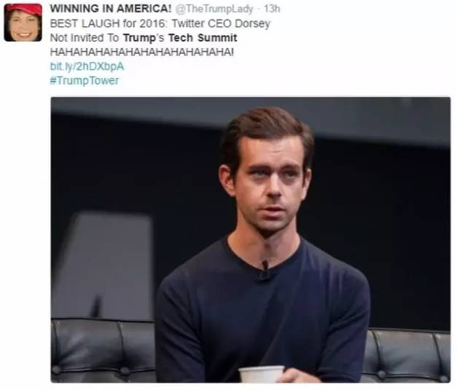Open the #TrumpTower hashtag
The height and width of the screenshot is (390, 457).
click(x=85, y=80)
